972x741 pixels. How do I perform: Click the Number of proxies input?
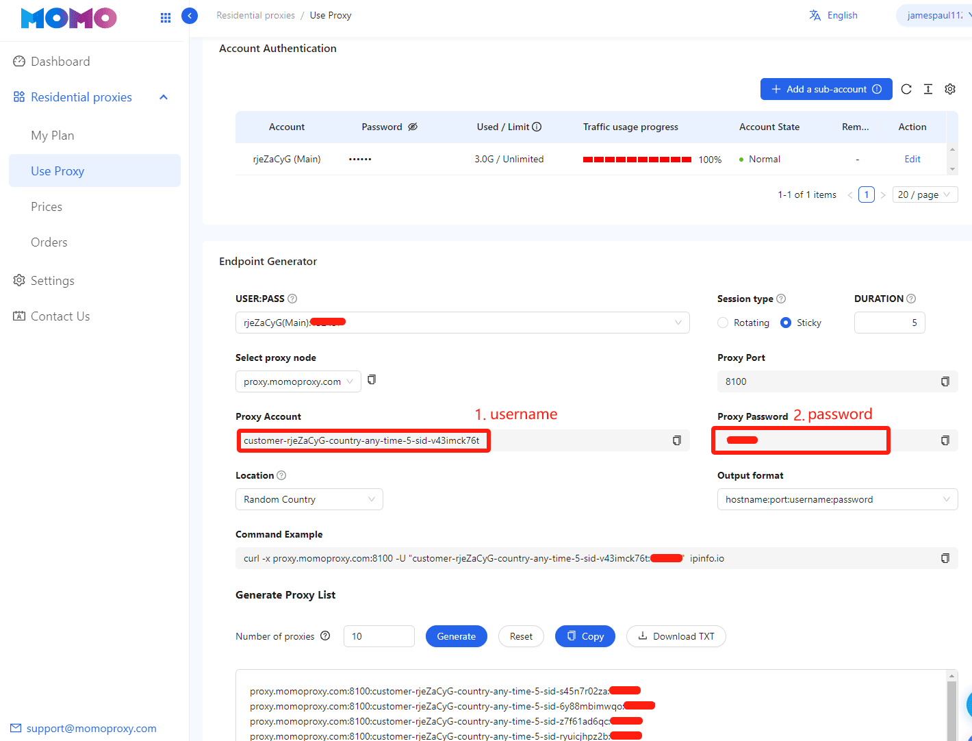(x=379, y=636)
